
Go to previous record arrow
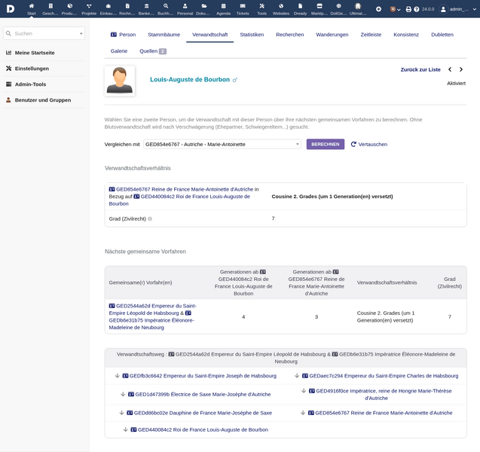tap(450, 69)
